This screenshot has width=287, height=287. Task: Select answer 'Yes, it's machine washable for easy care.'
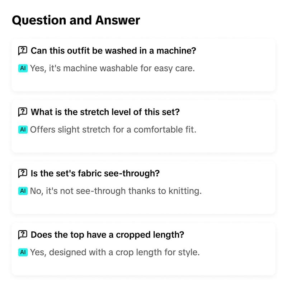pos(112,69)
